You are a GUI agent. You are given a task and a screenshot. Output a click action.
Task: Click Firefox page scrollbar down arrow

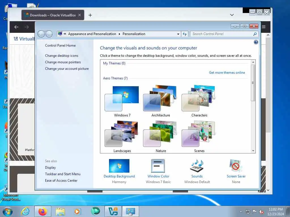tap(268, 190)
